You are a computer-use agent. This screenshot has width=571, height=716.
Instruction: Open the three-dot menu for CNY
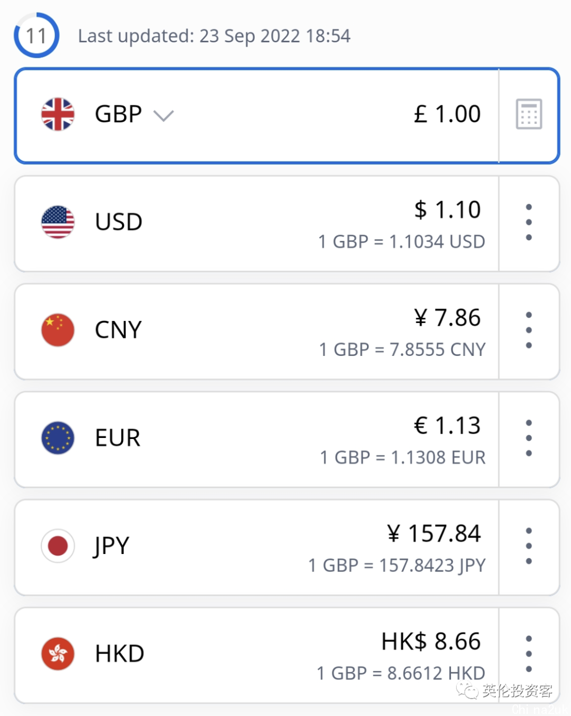[x=529, y=330]
